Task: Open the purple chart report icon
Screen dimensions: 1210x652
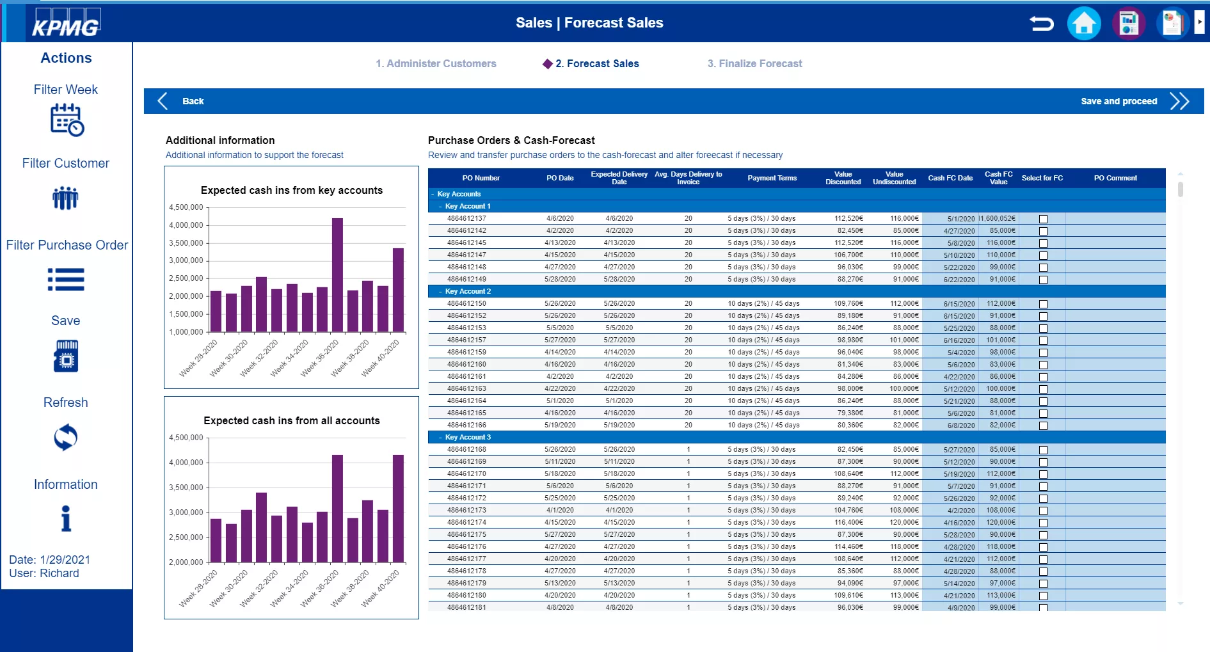Action: pyautogui.click(x=1128, y=24)
